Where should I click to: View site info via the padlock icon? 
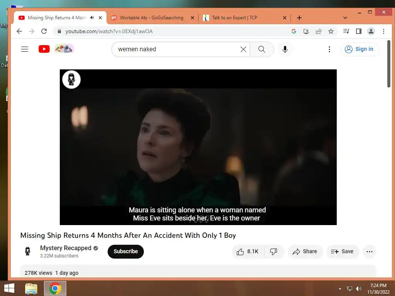point(59,31)
